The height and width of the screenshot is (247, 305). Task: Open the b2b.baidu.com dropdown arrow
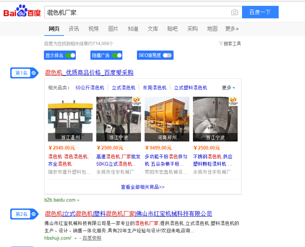tap(78, 200)
